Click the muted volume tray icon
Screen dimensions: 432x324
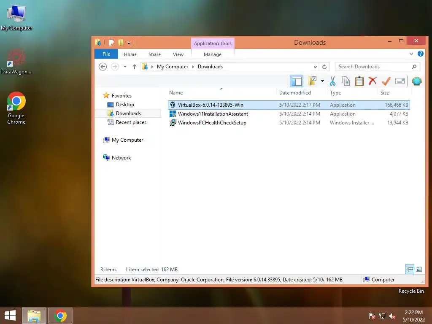pos(392,316)
